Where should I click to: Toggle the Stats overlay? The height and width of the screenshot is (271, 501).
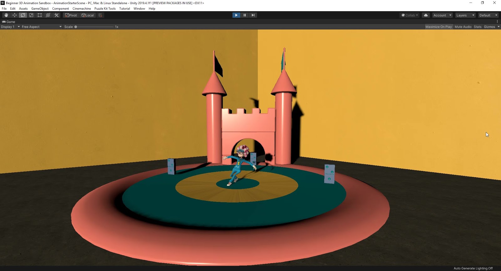[478, 27]
